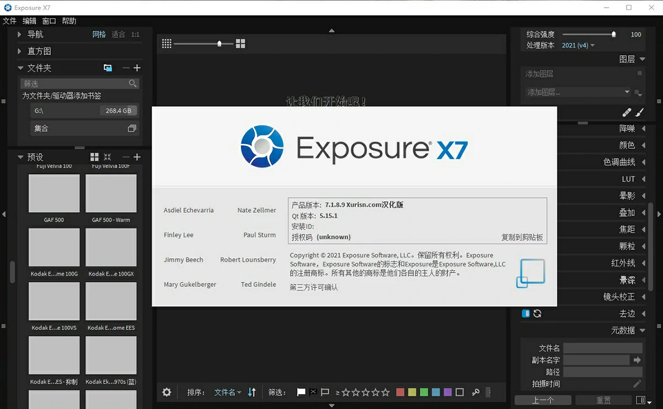Open 第三方许可确认 link
663x409 pixels.
314,287
